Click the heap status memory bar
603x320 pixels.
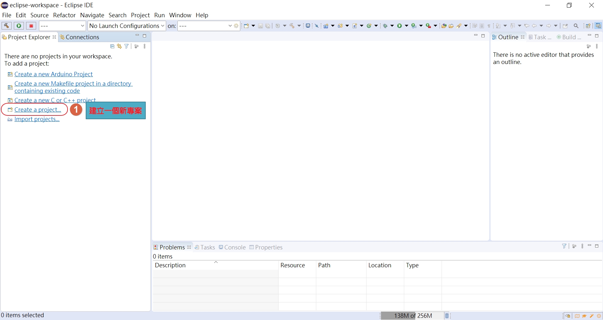[x=413, y=316]
